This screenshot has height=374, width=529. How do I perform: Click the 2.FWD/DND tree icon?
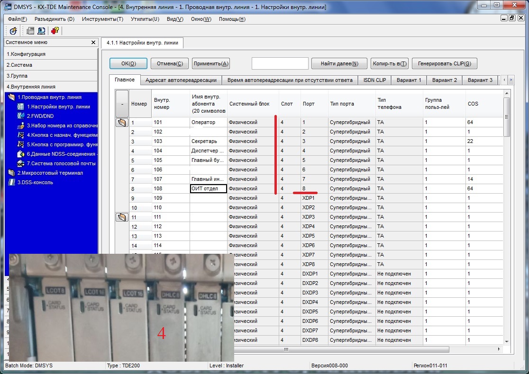pos(20,116)
